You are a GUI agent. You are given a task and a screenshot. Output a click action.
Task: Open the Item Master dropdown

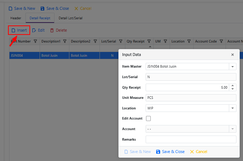[232, 67]
